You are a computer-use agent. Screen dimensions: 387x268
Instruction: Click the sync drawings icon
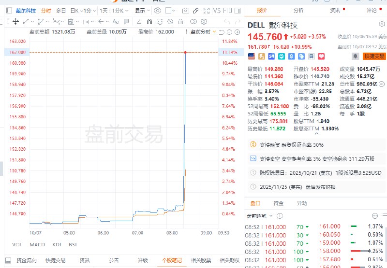click(x=160, y=22)
